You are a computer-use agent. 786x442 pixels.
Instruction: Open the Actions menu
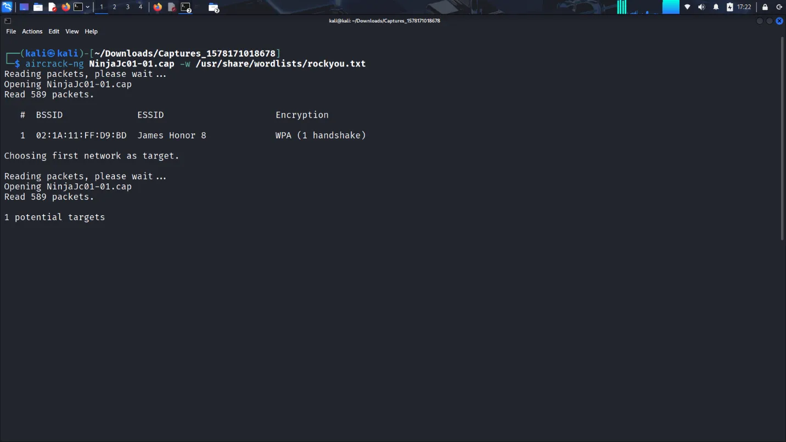pos(32,31)
